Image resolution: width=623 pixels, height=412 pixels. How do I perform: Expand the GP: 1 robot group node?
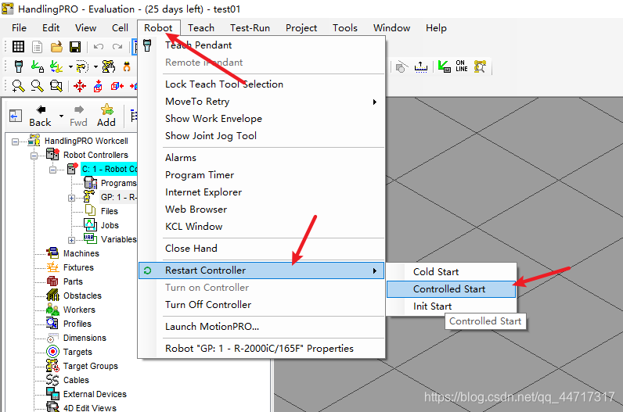[71, 198]
